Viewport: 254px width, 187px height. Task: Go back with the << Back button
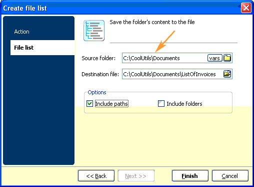click(96, 176)
